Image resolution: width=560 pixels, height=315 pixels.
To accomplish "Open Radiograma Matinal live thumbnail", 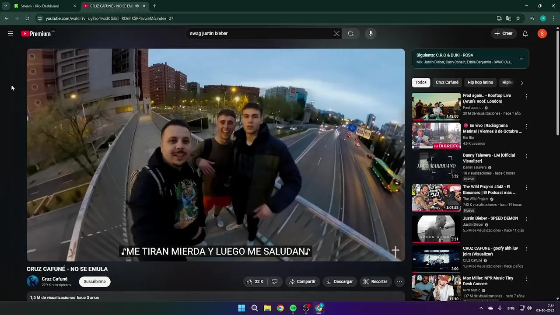I will pos(436,136).
